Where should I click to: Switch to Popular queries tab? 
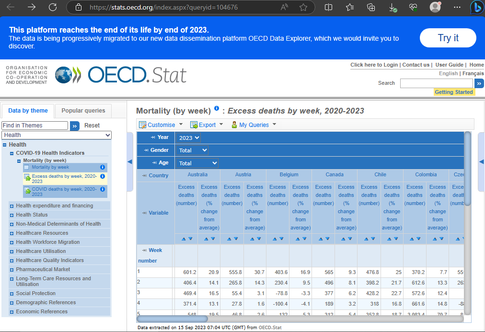83,111
